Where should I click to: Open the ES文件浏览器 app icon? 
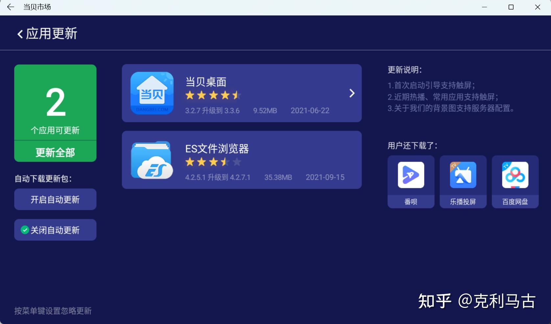click(152, 160)
